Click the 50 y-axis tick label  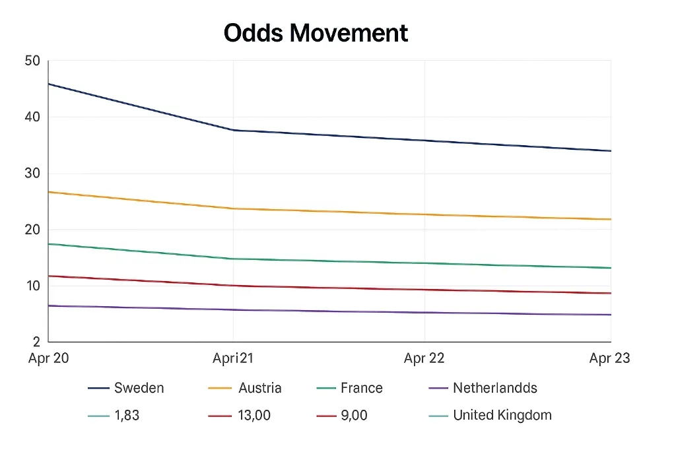click(x=32, y=61)
